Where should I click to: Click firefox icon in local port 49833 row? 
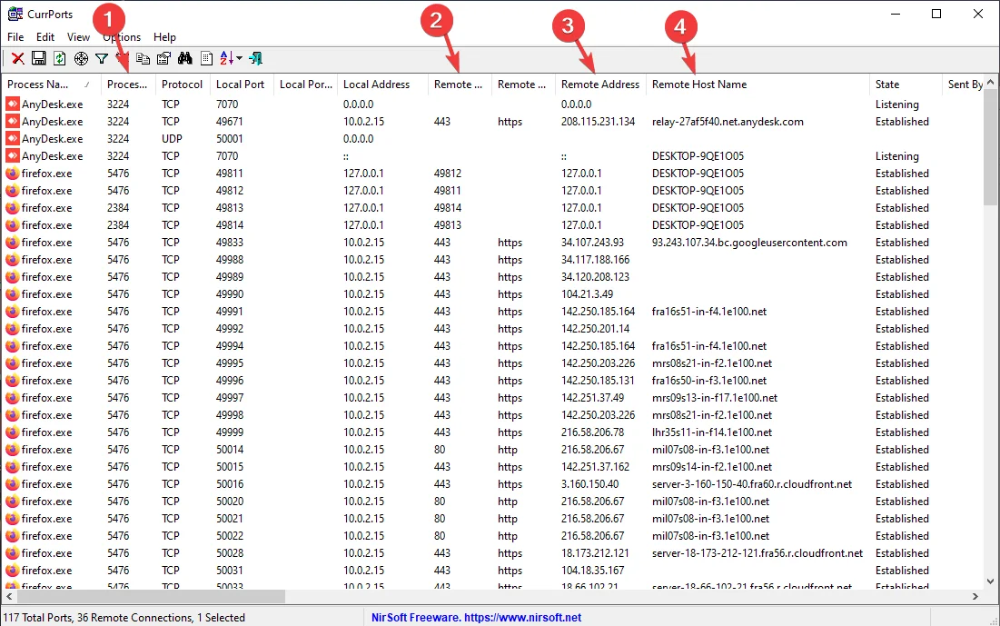click(12, 243)
